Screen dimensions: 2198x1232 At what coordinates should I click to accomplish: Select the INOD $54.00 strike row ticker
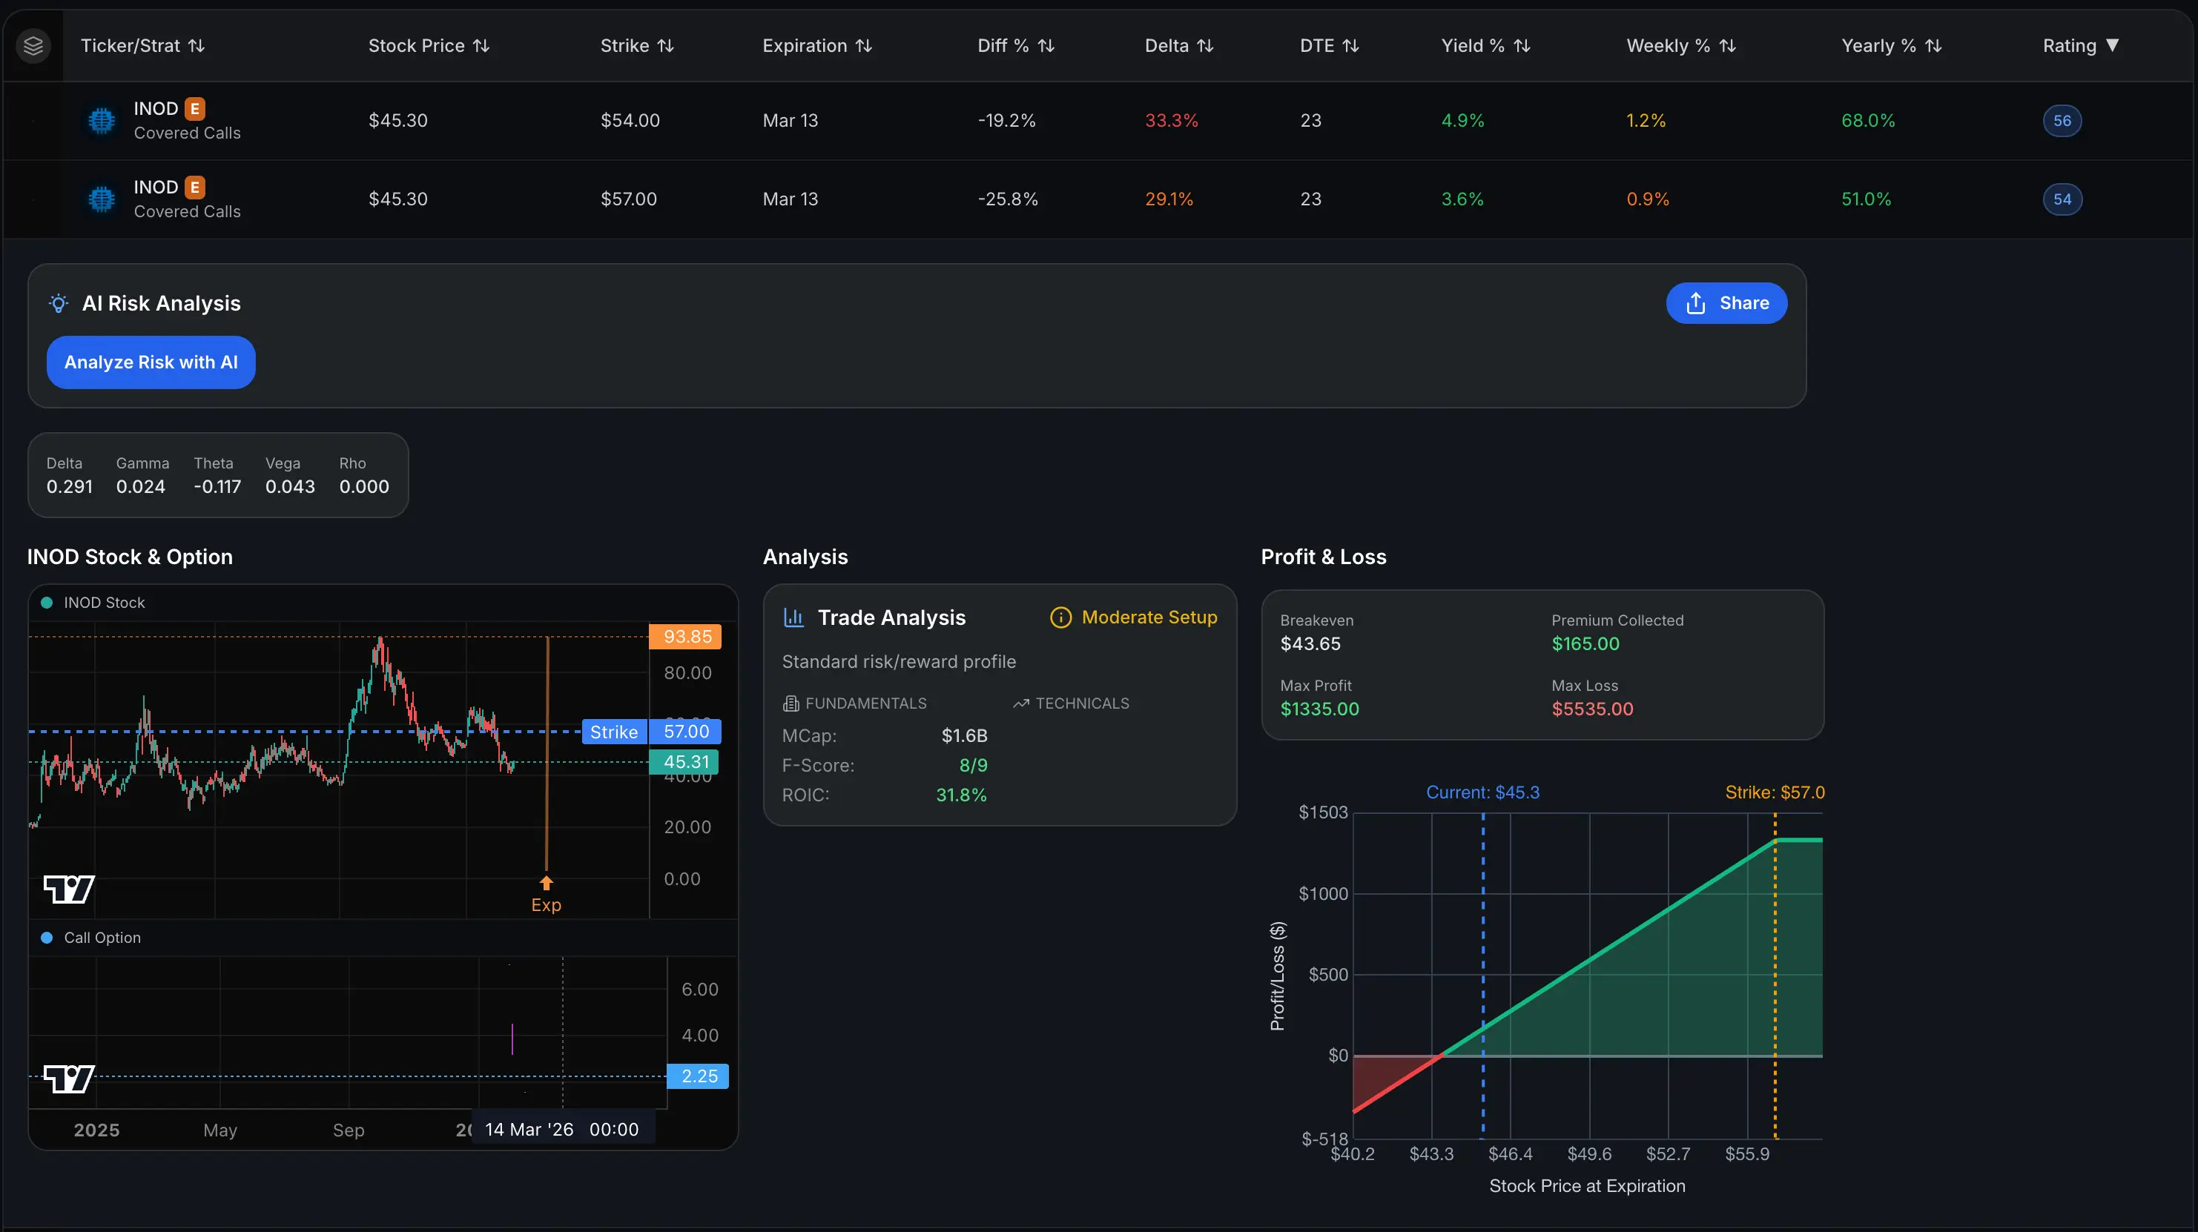pos(155,108)
